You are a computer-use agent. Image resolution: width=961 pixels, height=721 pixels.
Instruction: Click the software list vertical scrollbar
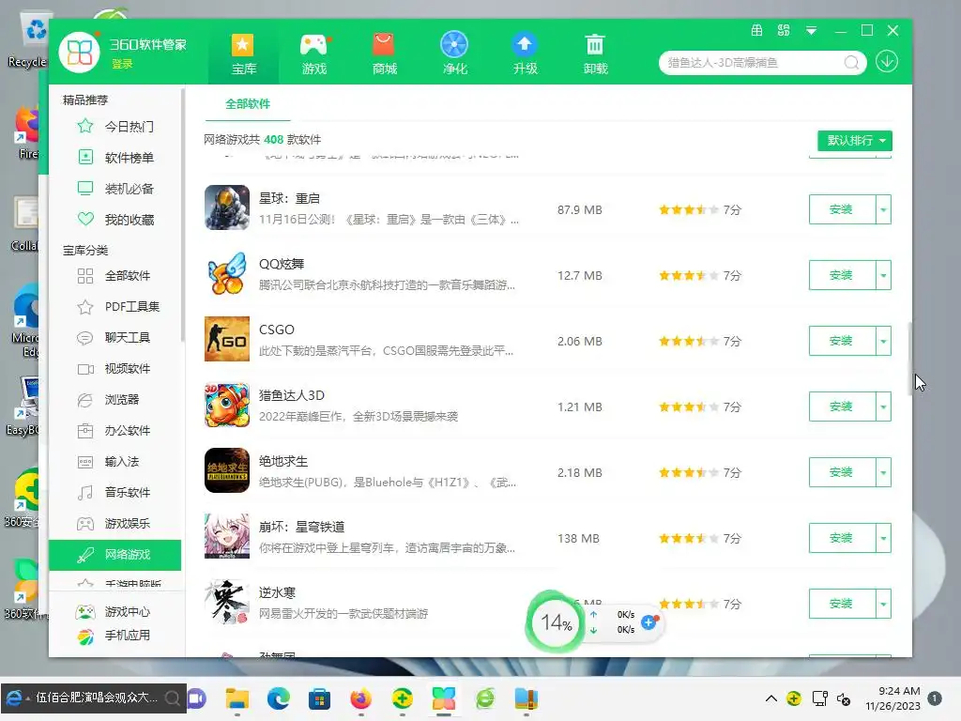(x=909, y=359)
